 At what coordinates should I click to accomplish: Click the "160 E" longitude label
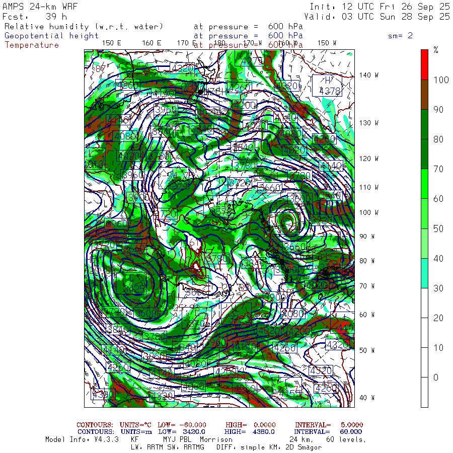(152, 43)
